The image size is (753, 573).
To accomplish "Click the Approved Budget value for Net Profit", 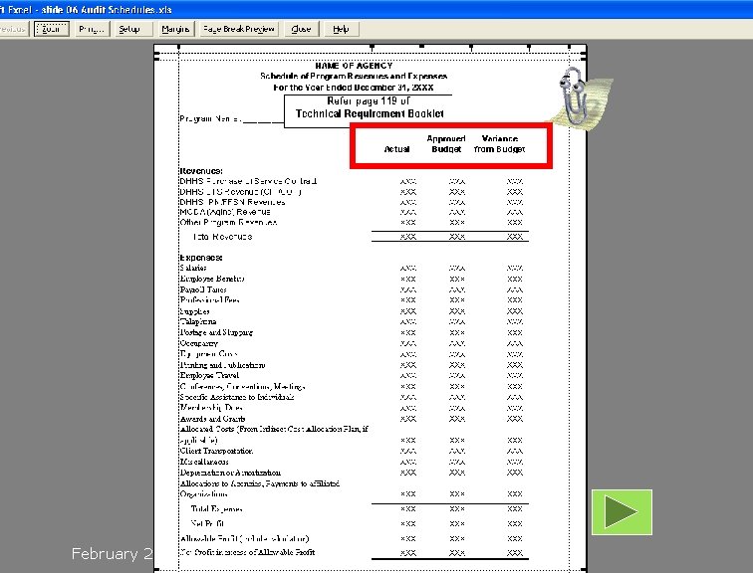I will (x=457, y=523).
